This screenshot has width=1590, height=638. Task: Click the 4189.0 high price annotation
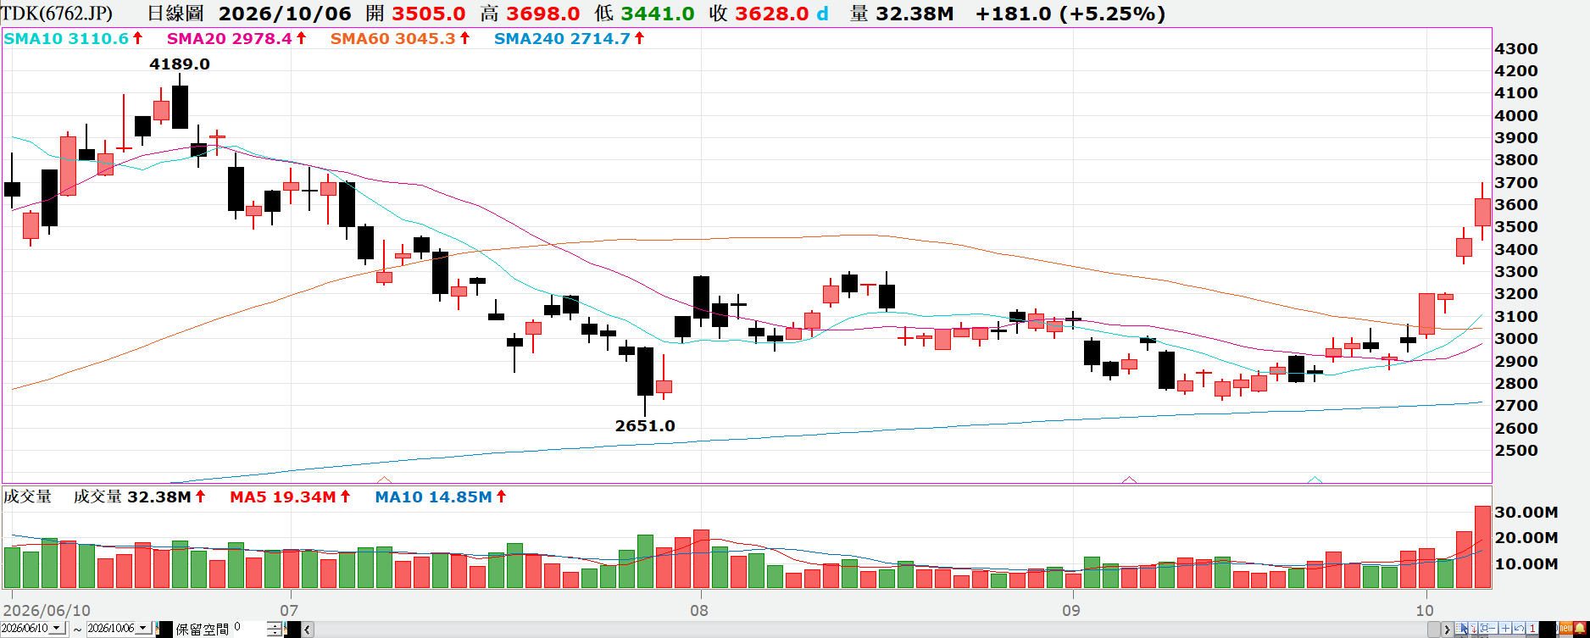(x=180, y=64)
